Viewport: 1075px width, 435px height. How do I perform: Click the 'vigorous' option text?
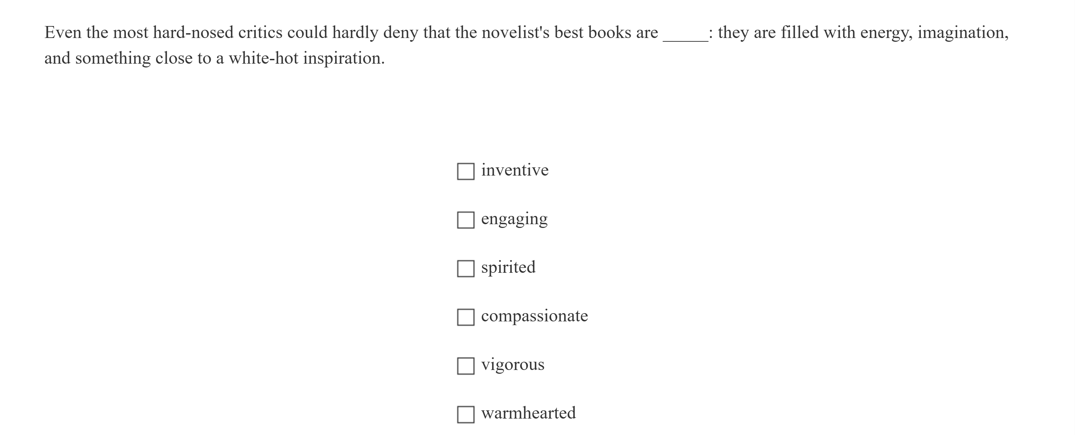pyautogui.click(x=512, y=364)
